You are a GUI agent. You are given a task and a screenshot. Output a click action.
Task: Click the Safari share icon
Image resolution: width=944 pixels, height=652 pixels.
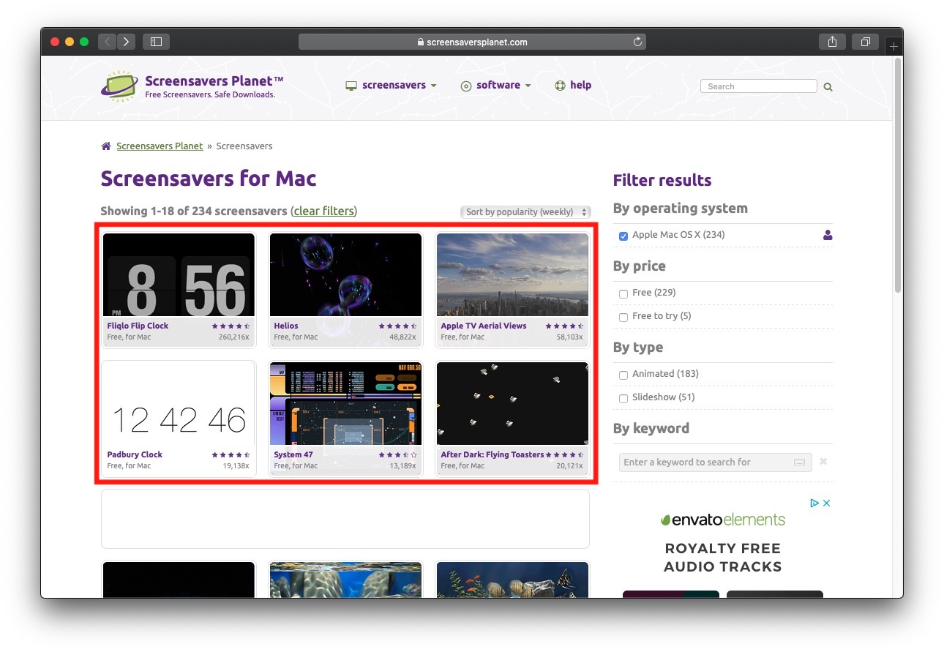coord(832,42)
